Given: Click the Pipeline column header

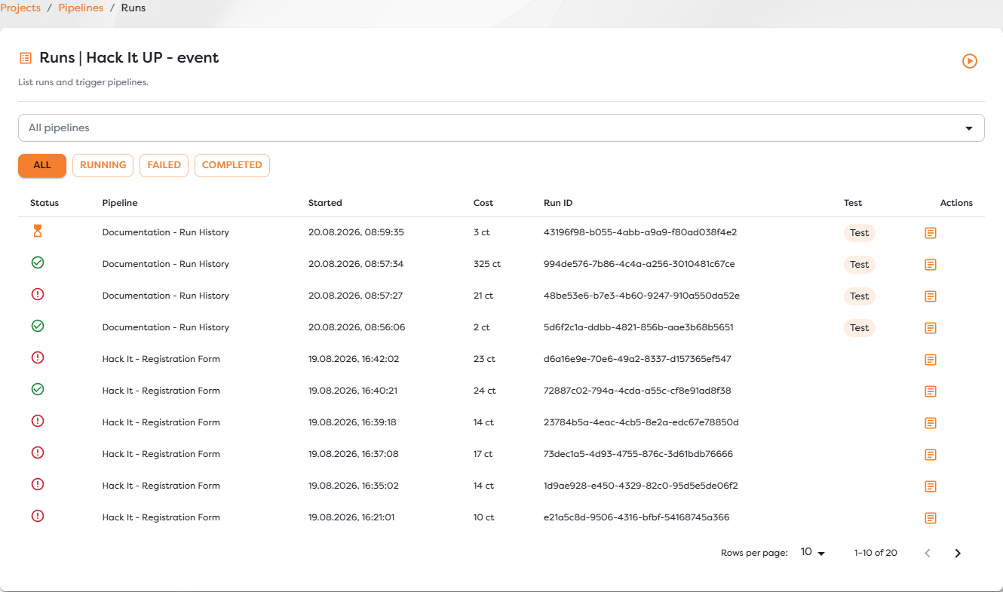Looking at the screenshot, I should (x=120, y=203).
